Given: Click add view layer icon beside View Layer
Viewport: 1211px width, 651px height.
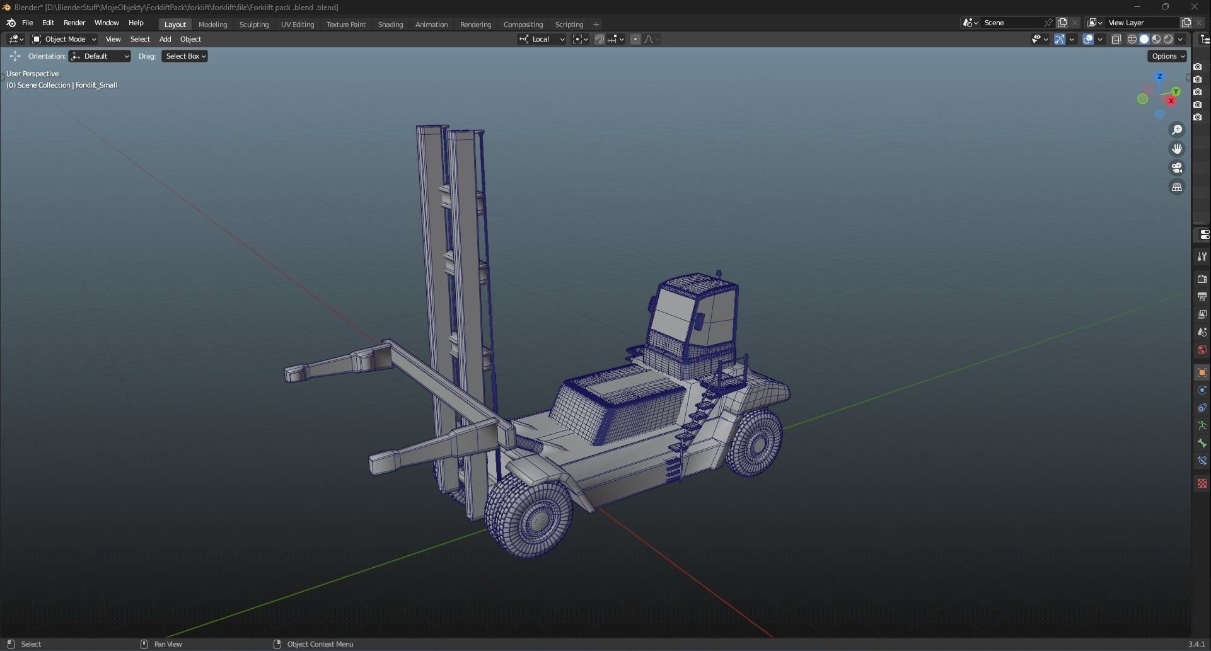Looking at the screenshot, I should point(1186,23).
